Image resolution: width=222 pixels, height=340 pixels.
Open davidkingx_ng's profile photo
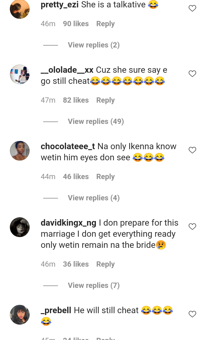[20, 227]
